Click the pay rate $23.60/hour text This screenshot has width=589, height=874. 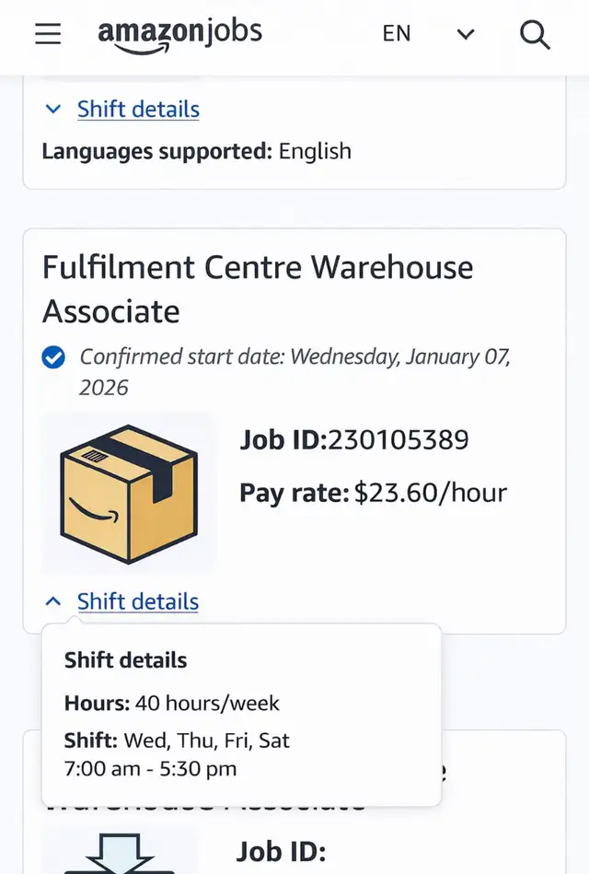373,493
